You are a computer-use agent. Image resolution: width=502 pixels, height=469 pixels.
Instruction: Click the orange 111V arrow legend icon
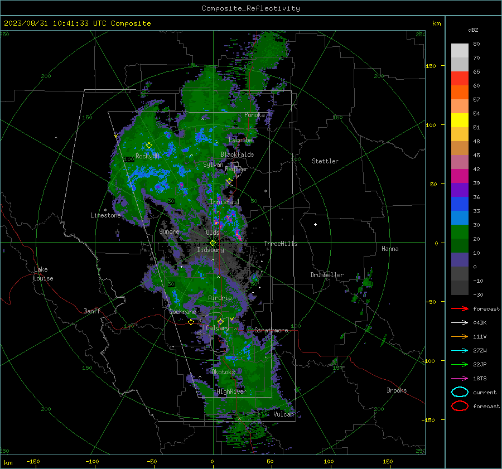click(x=460, y=336)
